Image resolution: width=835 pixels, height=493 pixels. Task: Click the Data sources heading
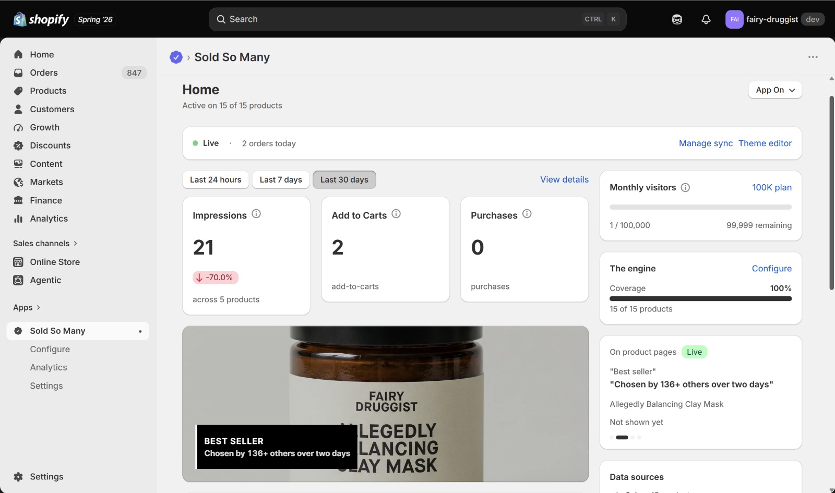tap(637, 477)
